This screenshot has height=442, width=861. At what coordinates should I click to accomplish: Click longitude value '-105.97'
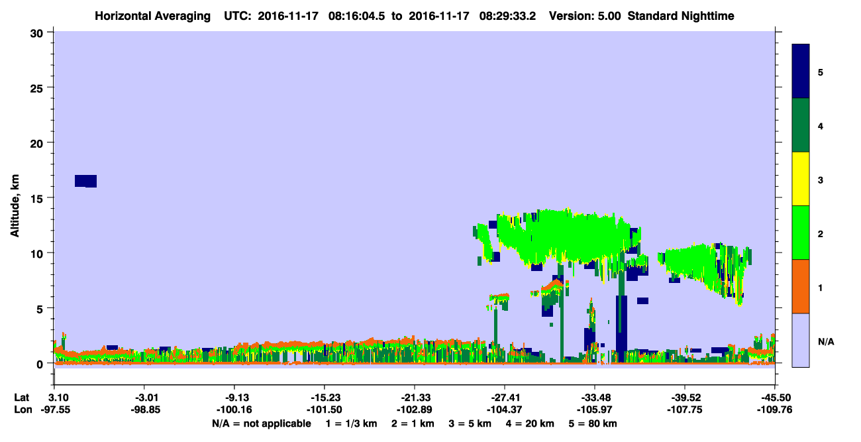click(594, 410)
